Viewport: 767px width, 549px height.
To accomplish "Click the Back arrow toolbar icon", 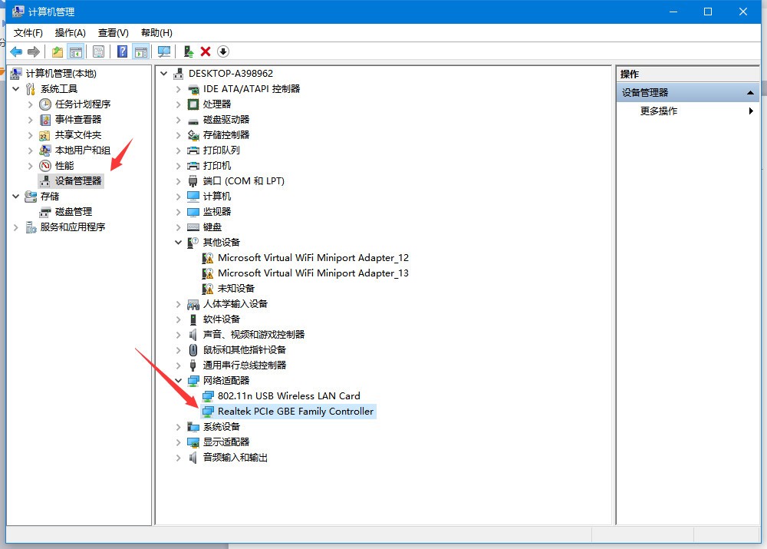I will [x=16, y=51].
